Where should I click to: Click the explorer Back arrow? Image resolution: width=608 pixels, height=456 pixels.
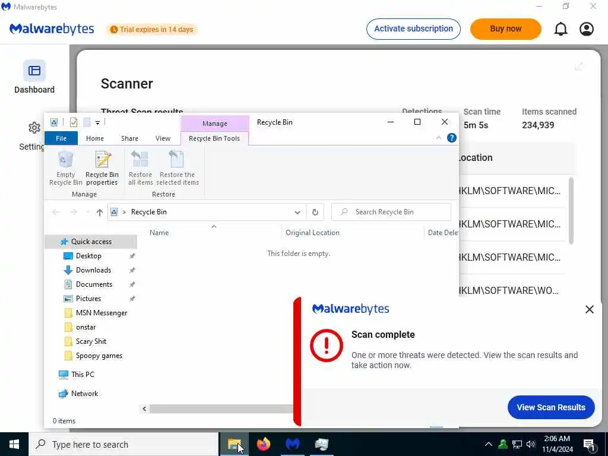tap(56, 212)
